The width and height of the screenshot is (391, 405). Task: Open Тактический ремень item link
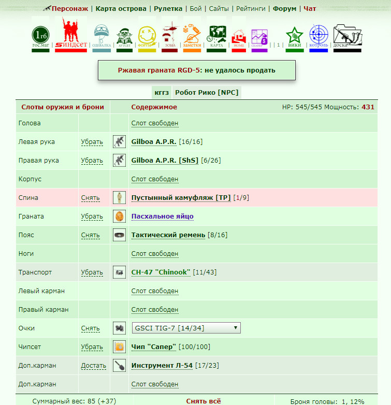point(168,235)
